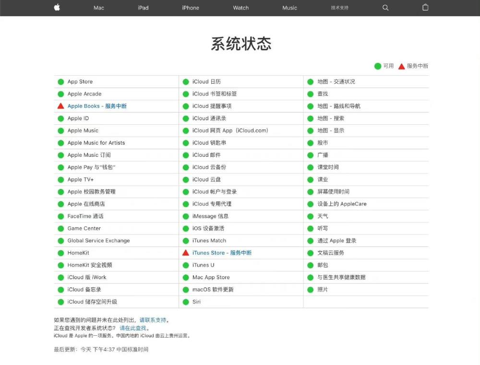The width and height of the screenshot is (480, 365).
Task: Open the Watch menu item
Action: coord(240,8)
